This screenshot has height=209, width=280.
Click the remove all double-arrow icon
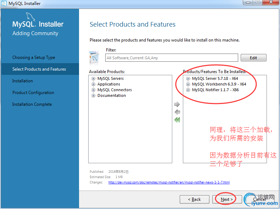pyautogui.click(x=177, y=120)
